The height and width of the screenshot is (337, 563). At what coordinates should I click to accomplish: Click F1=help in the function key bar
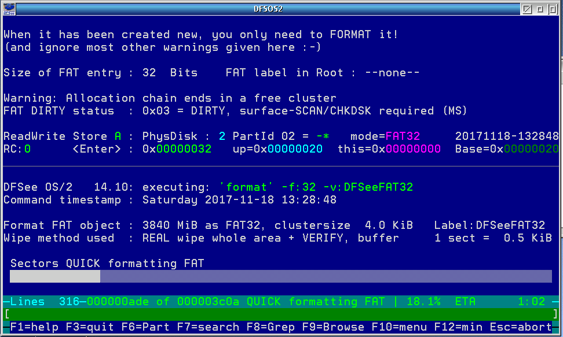point(31,327)
